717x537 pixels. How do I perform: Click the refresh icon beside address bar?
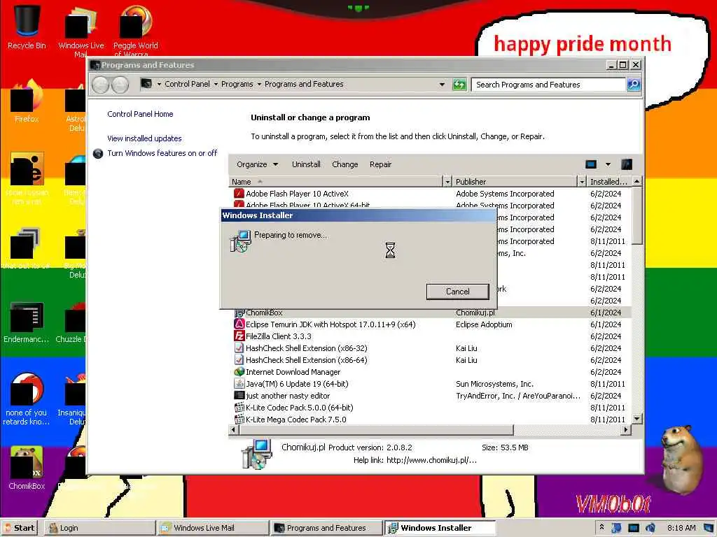click(x=459, y=85)
